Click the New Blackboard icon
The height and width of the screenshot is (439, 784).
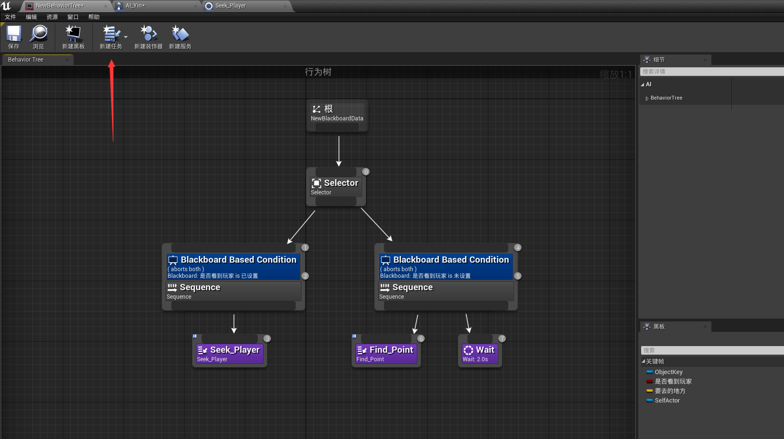click(x=73, y=35)
